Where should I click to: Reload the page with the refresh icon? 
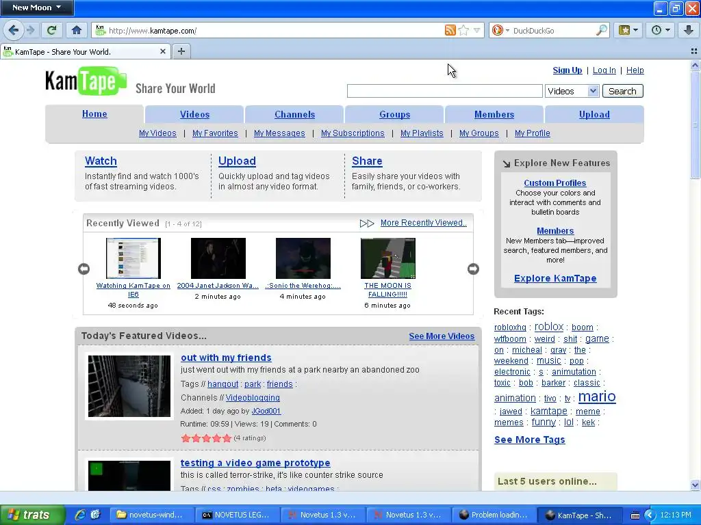51,30
